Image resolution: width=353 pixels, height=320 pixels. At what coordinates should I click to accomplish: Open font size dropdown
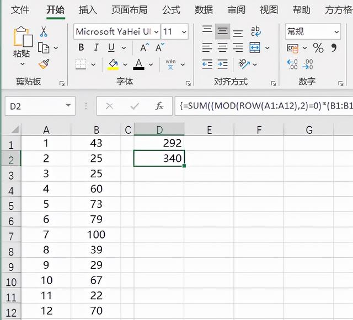pos(184,32)
